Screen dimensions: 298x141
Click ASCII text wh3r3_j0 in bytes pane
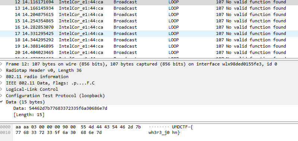[x=159, y=132]
